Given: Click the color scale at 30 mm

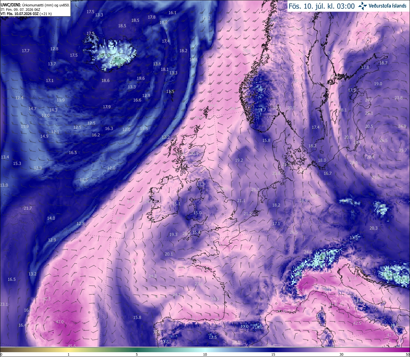Looking at the screenshot, I should pyautogui.click(x=341, y=350).
